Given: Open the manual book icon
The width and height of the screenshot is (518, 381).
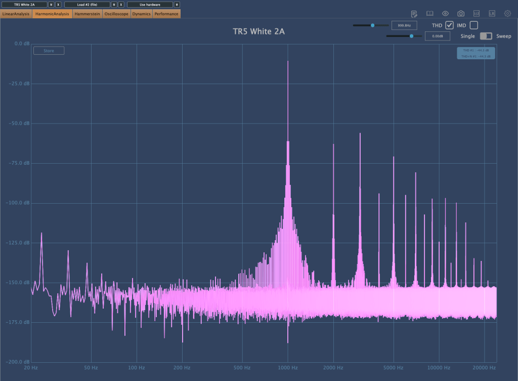Looking at the screenshot, I should [x=429, y=14].
